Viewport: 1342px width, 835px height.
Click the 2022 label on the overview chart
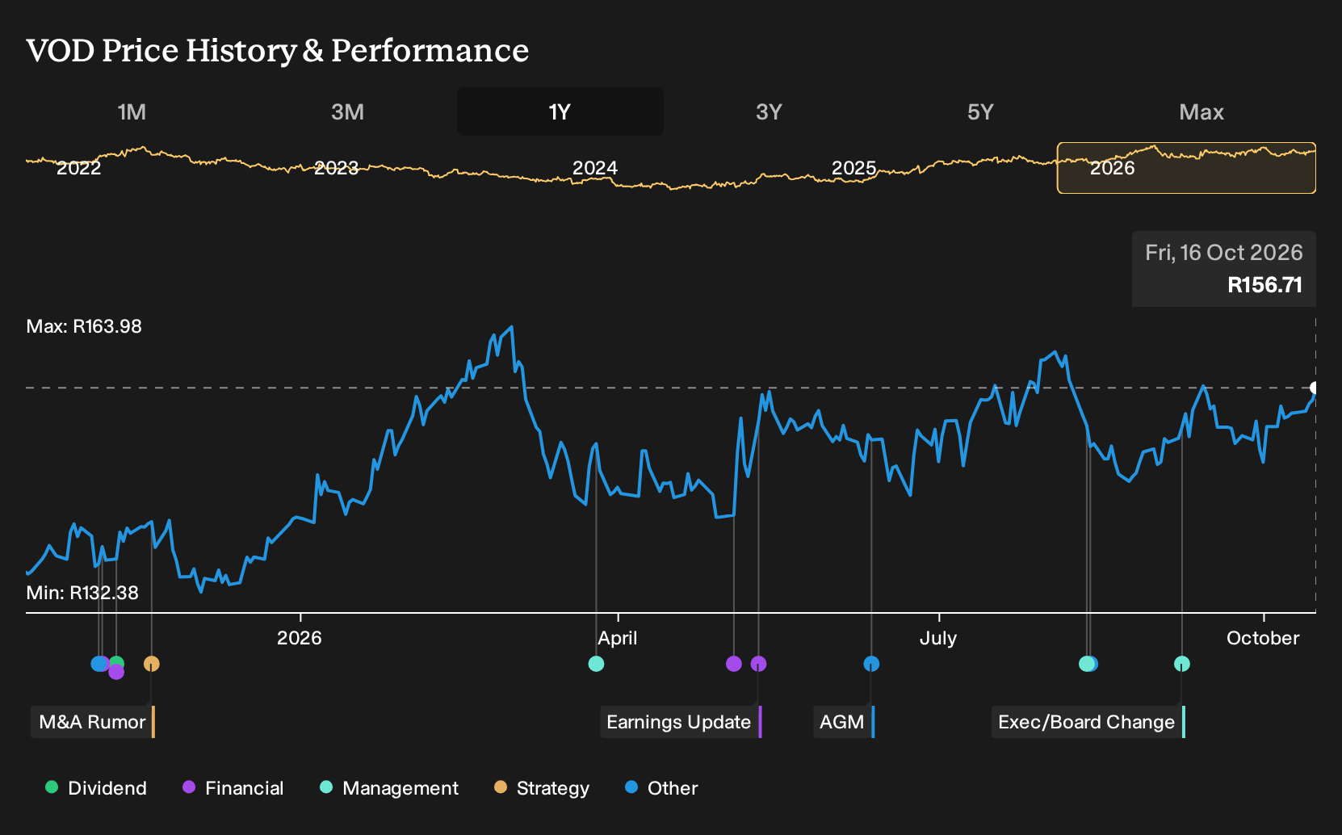tap(78, 168)
